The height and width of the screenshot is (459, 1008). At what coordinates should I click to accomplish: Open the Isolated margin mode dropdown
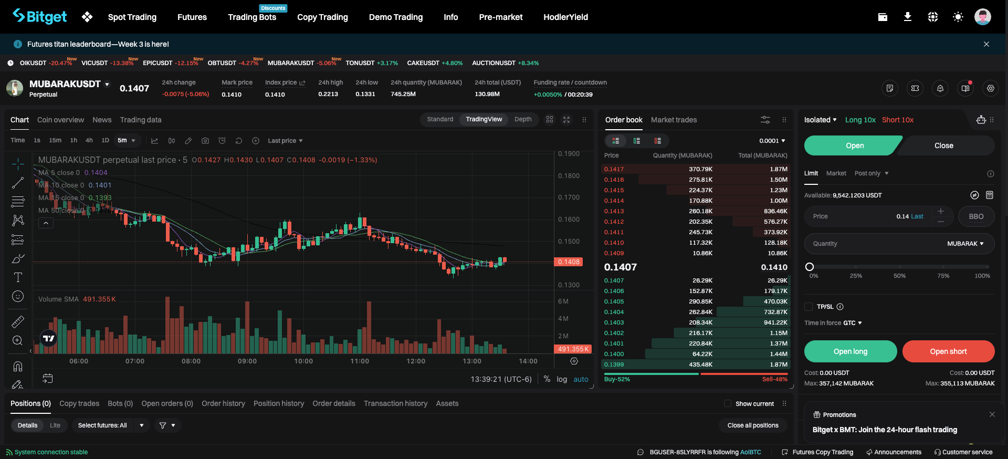821,120
